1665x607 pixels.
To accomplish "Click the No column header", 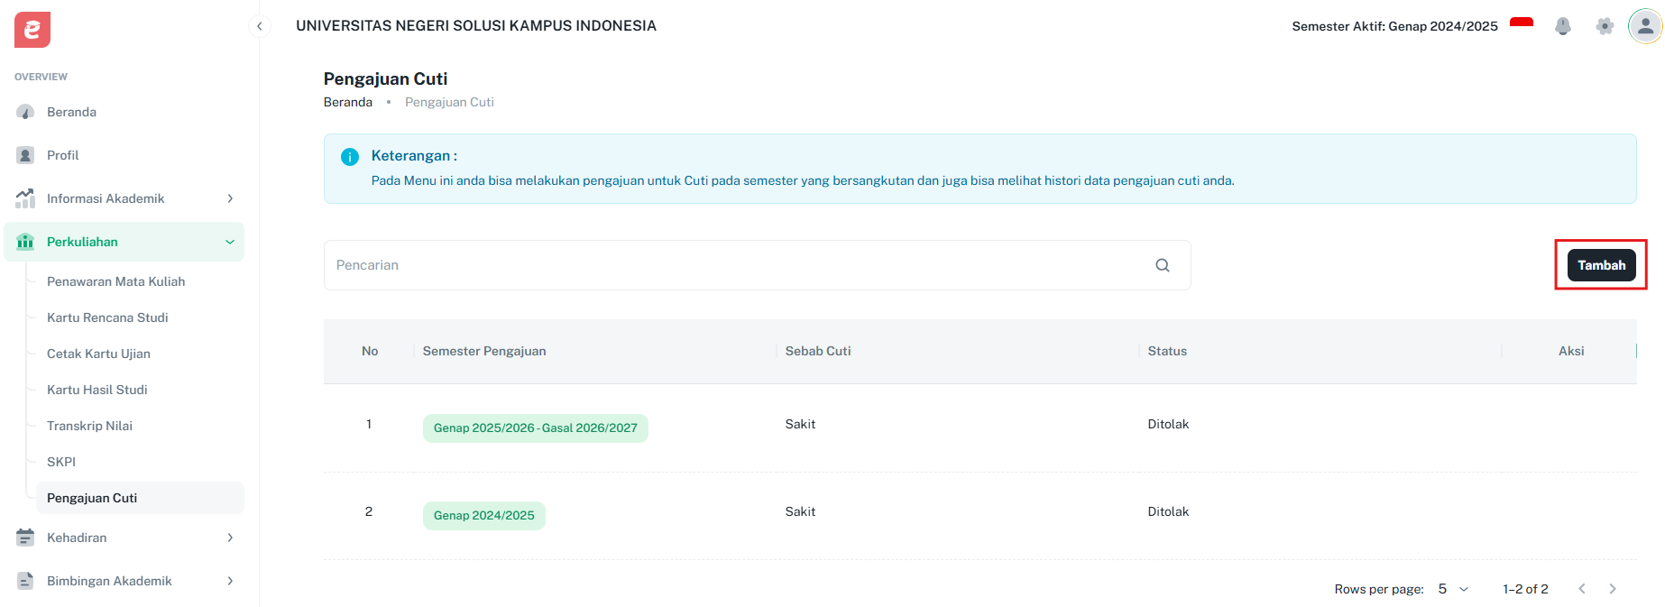I will [x=370, y=351].
